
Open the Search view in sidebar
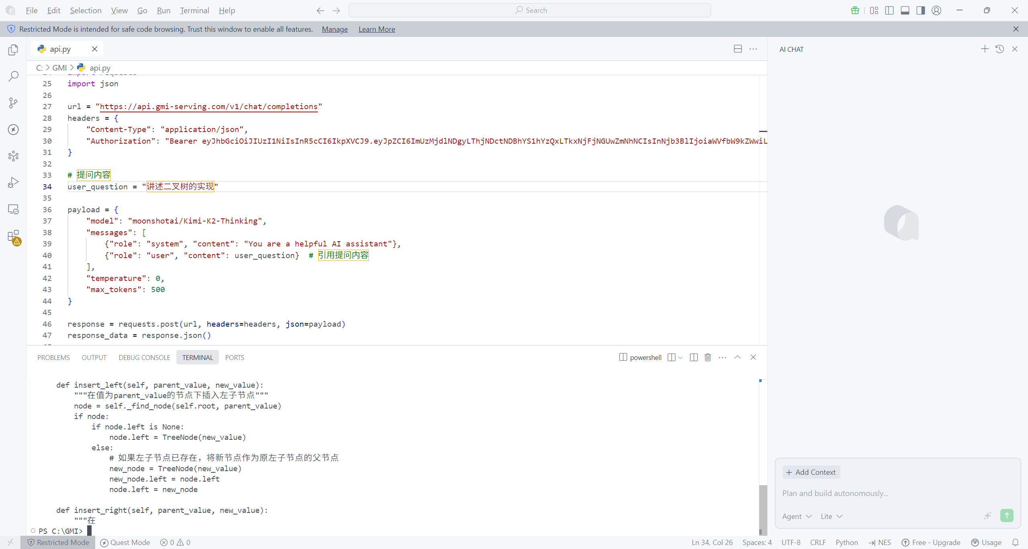[13, 76]
